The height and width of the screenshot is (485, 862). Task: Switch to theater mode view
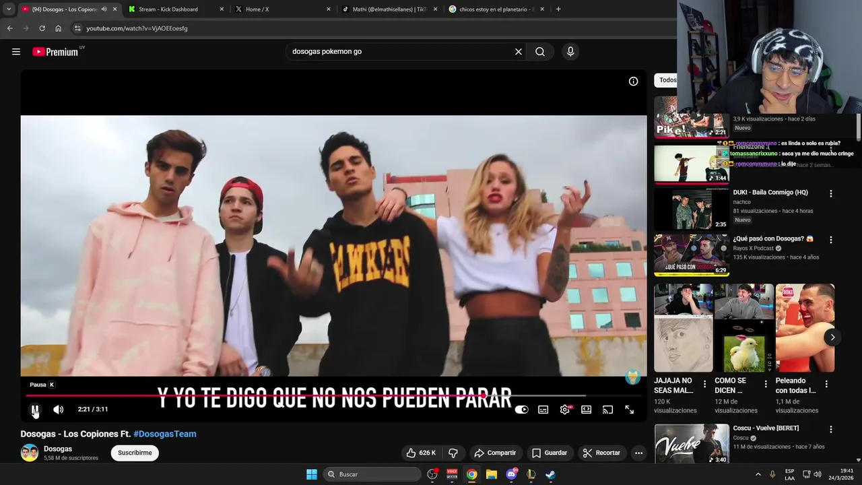[586, 410]
